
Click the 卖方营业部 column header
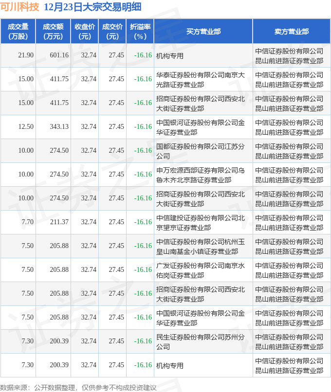(291, 31)
